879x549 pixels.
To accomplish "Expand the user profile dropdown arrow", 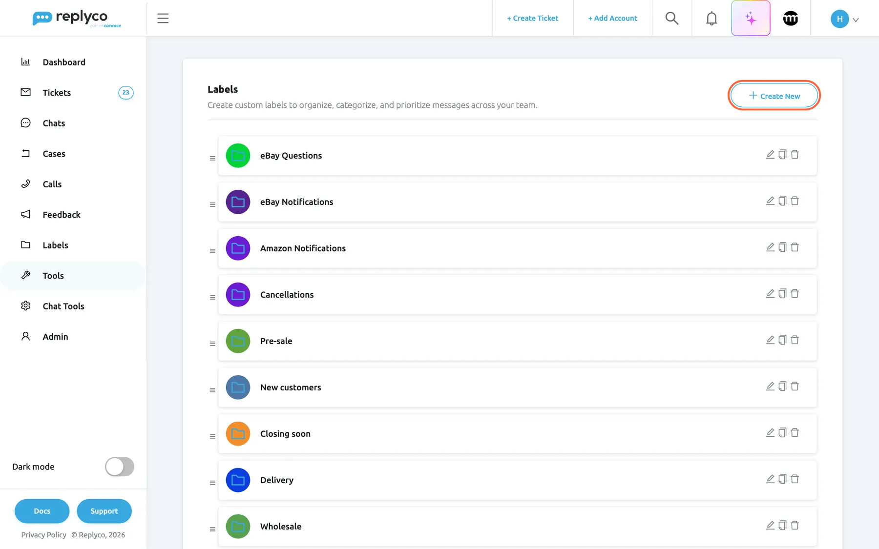I will (856, 20).
